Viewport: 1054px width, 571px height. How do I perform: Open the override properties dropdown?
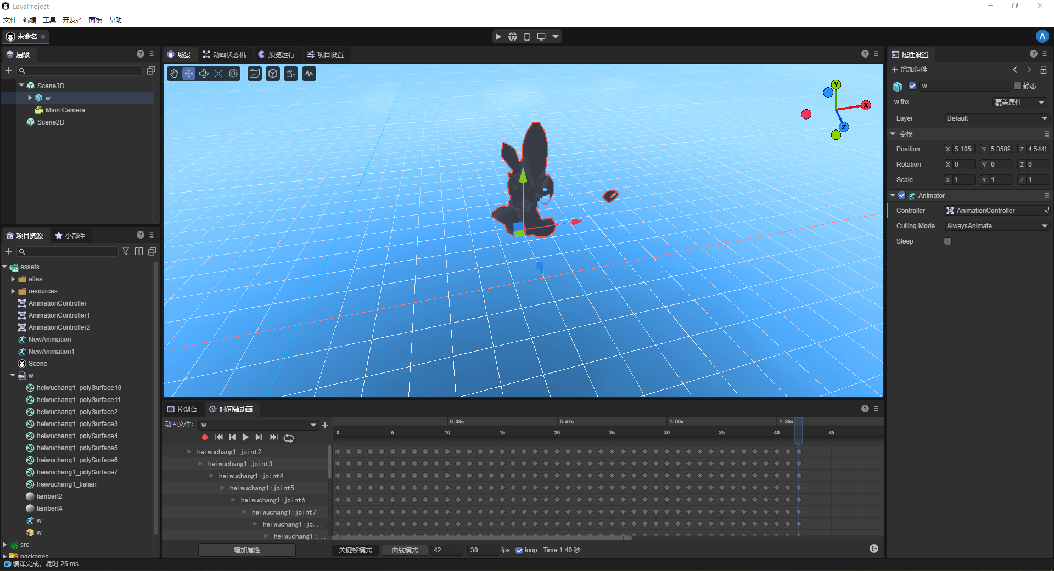coord(1019,103)
